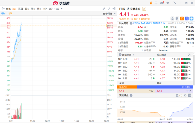
Task: Switch to the 日K chart tab
Action: coord(27,9)
